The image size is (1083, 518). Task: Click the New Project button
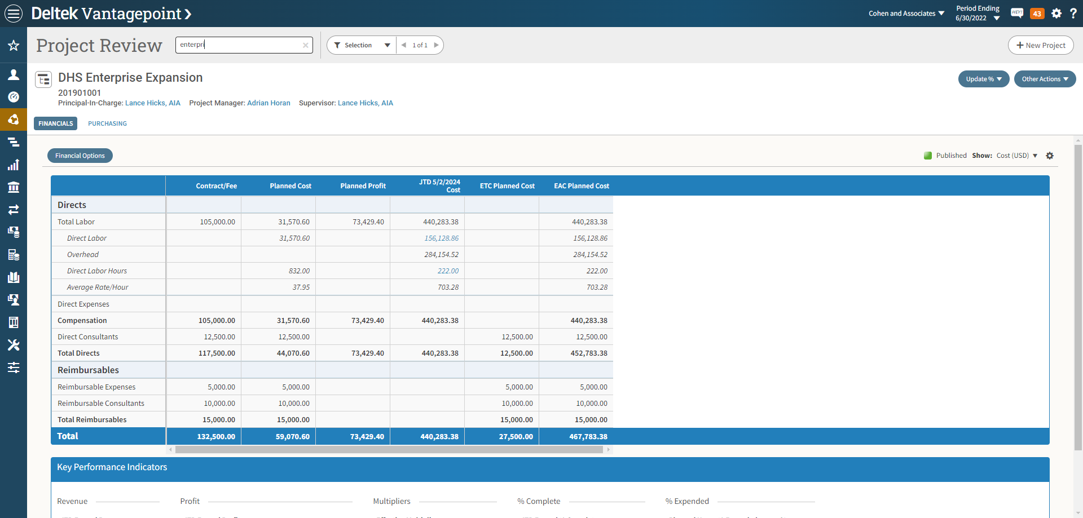1041,45
